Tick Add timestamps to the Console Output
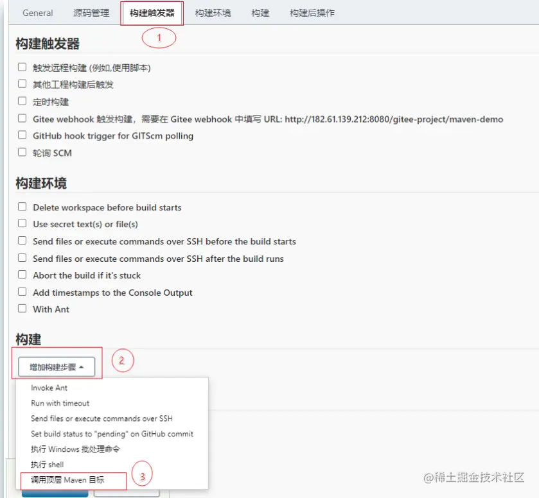The image size is (539, 498). click(x=22, y=291)
